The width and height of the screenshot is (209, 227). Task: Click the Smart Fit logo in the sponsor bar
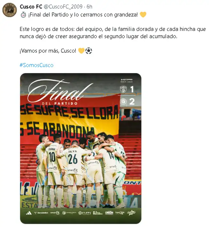pyautogui.click(x=55, y=213)
